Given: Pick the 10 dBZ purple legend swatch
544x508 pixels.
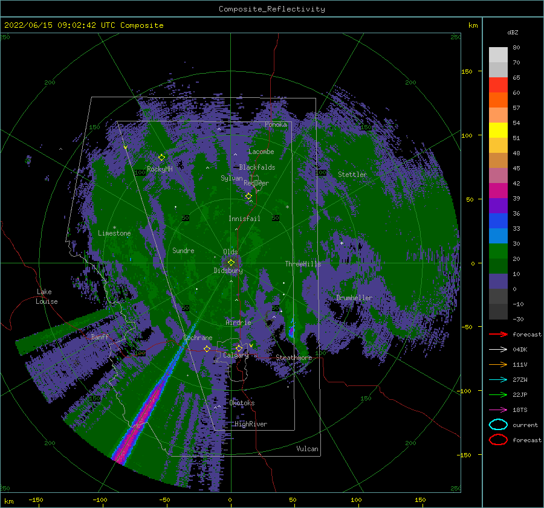Looking at the screenshot, I should [x=498, y=281].
